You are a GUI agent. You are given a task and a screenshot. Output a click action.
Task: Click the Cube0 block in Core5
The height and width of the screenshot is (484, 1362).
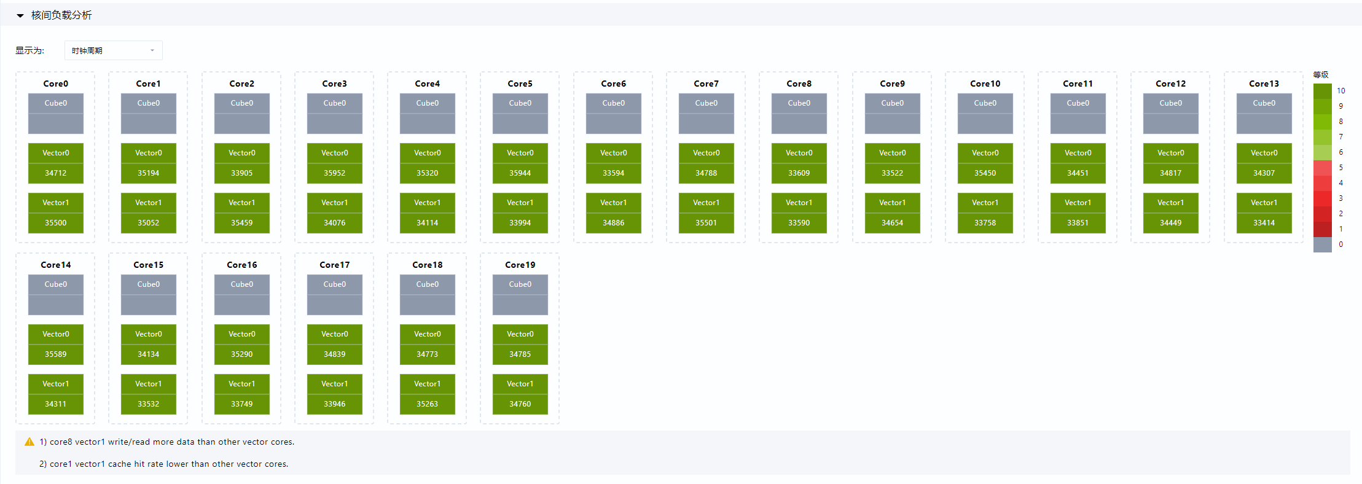coord(520,113)
